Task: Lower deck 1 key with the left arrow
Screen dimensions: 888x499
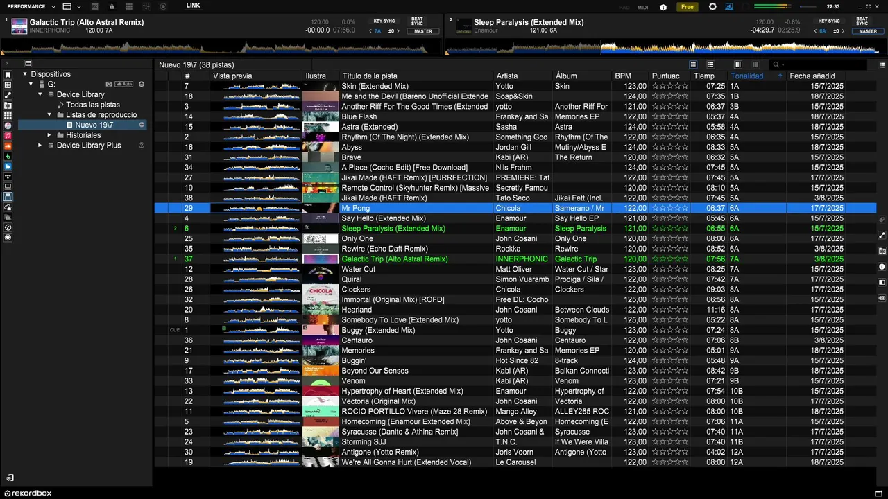Action: click(370, 31)
